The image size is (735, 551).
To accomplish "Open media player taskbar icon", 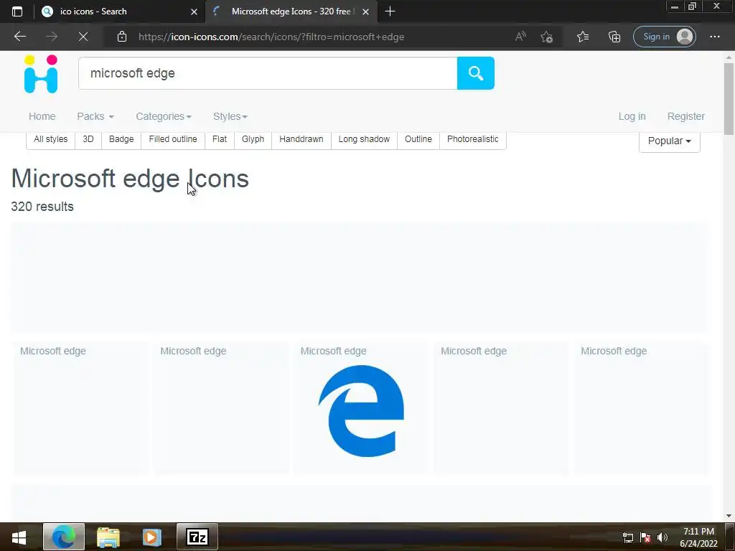I will tap(151, 537).
